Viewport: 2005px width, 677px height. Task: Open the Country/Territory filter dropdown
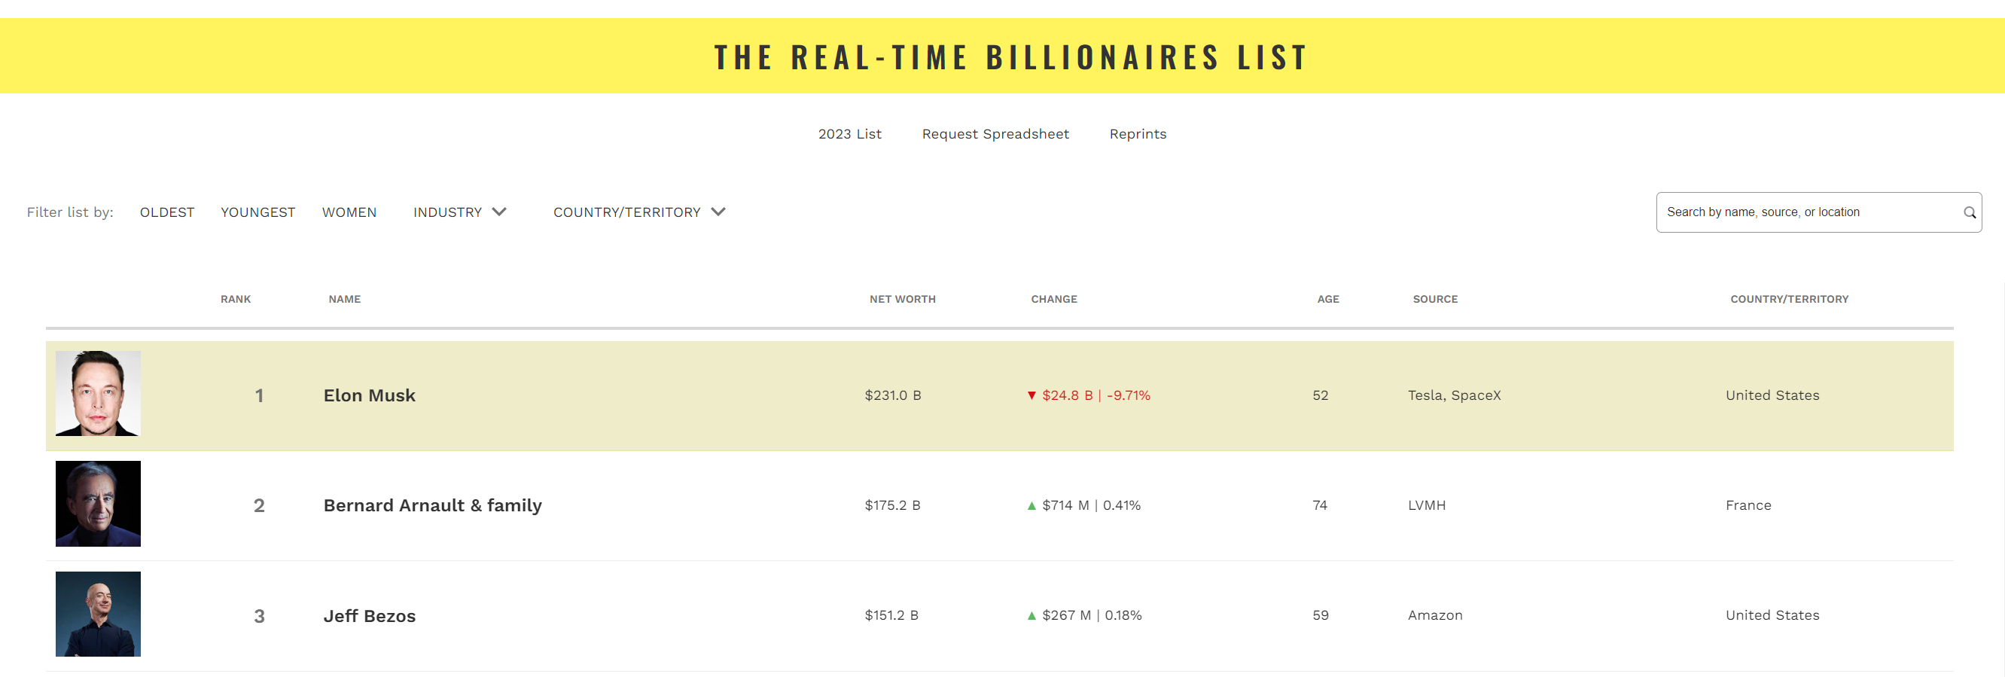point(639,212)
